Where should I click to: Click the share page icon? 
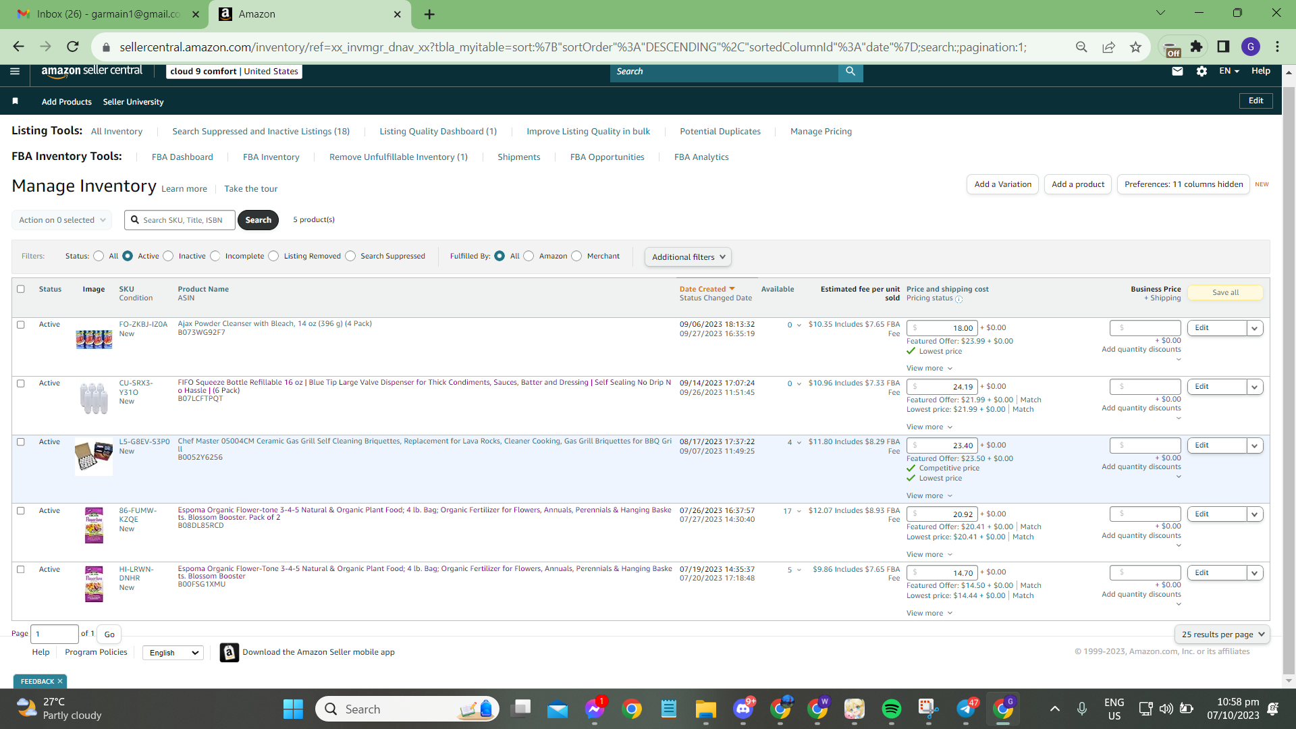click(1108, 47)
